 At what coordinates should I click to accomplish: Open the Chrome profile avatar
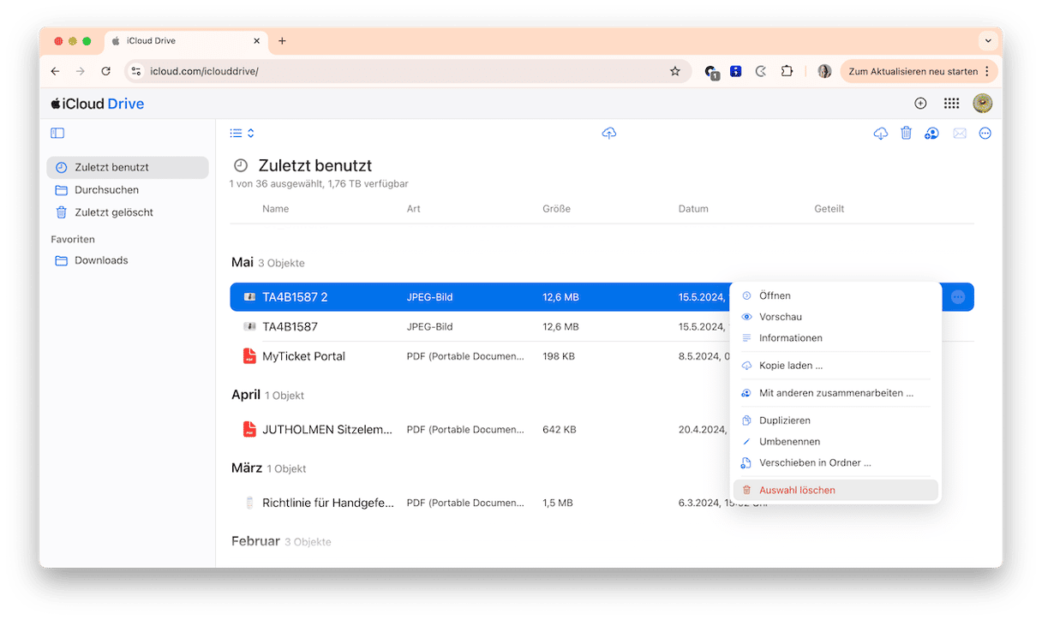[x=824, y=71]
